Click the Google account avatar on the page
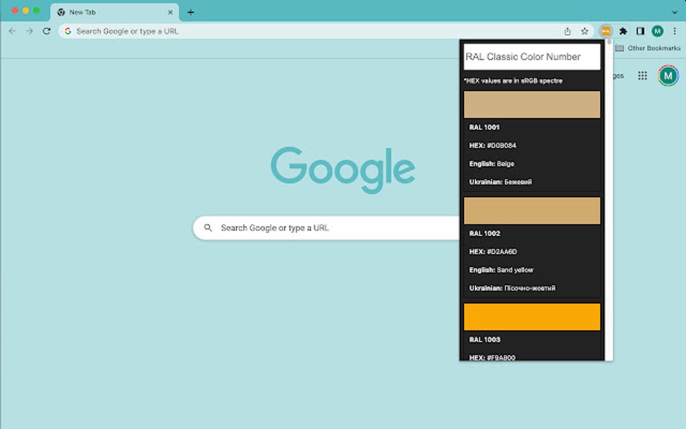 [x=666, y=75]
